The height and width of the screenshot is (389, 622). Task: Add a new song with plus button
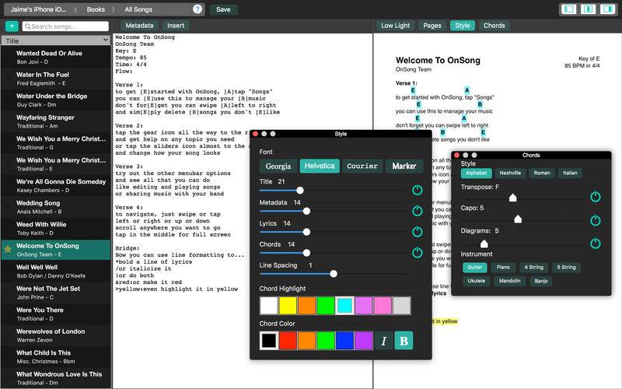click(12, 26)
